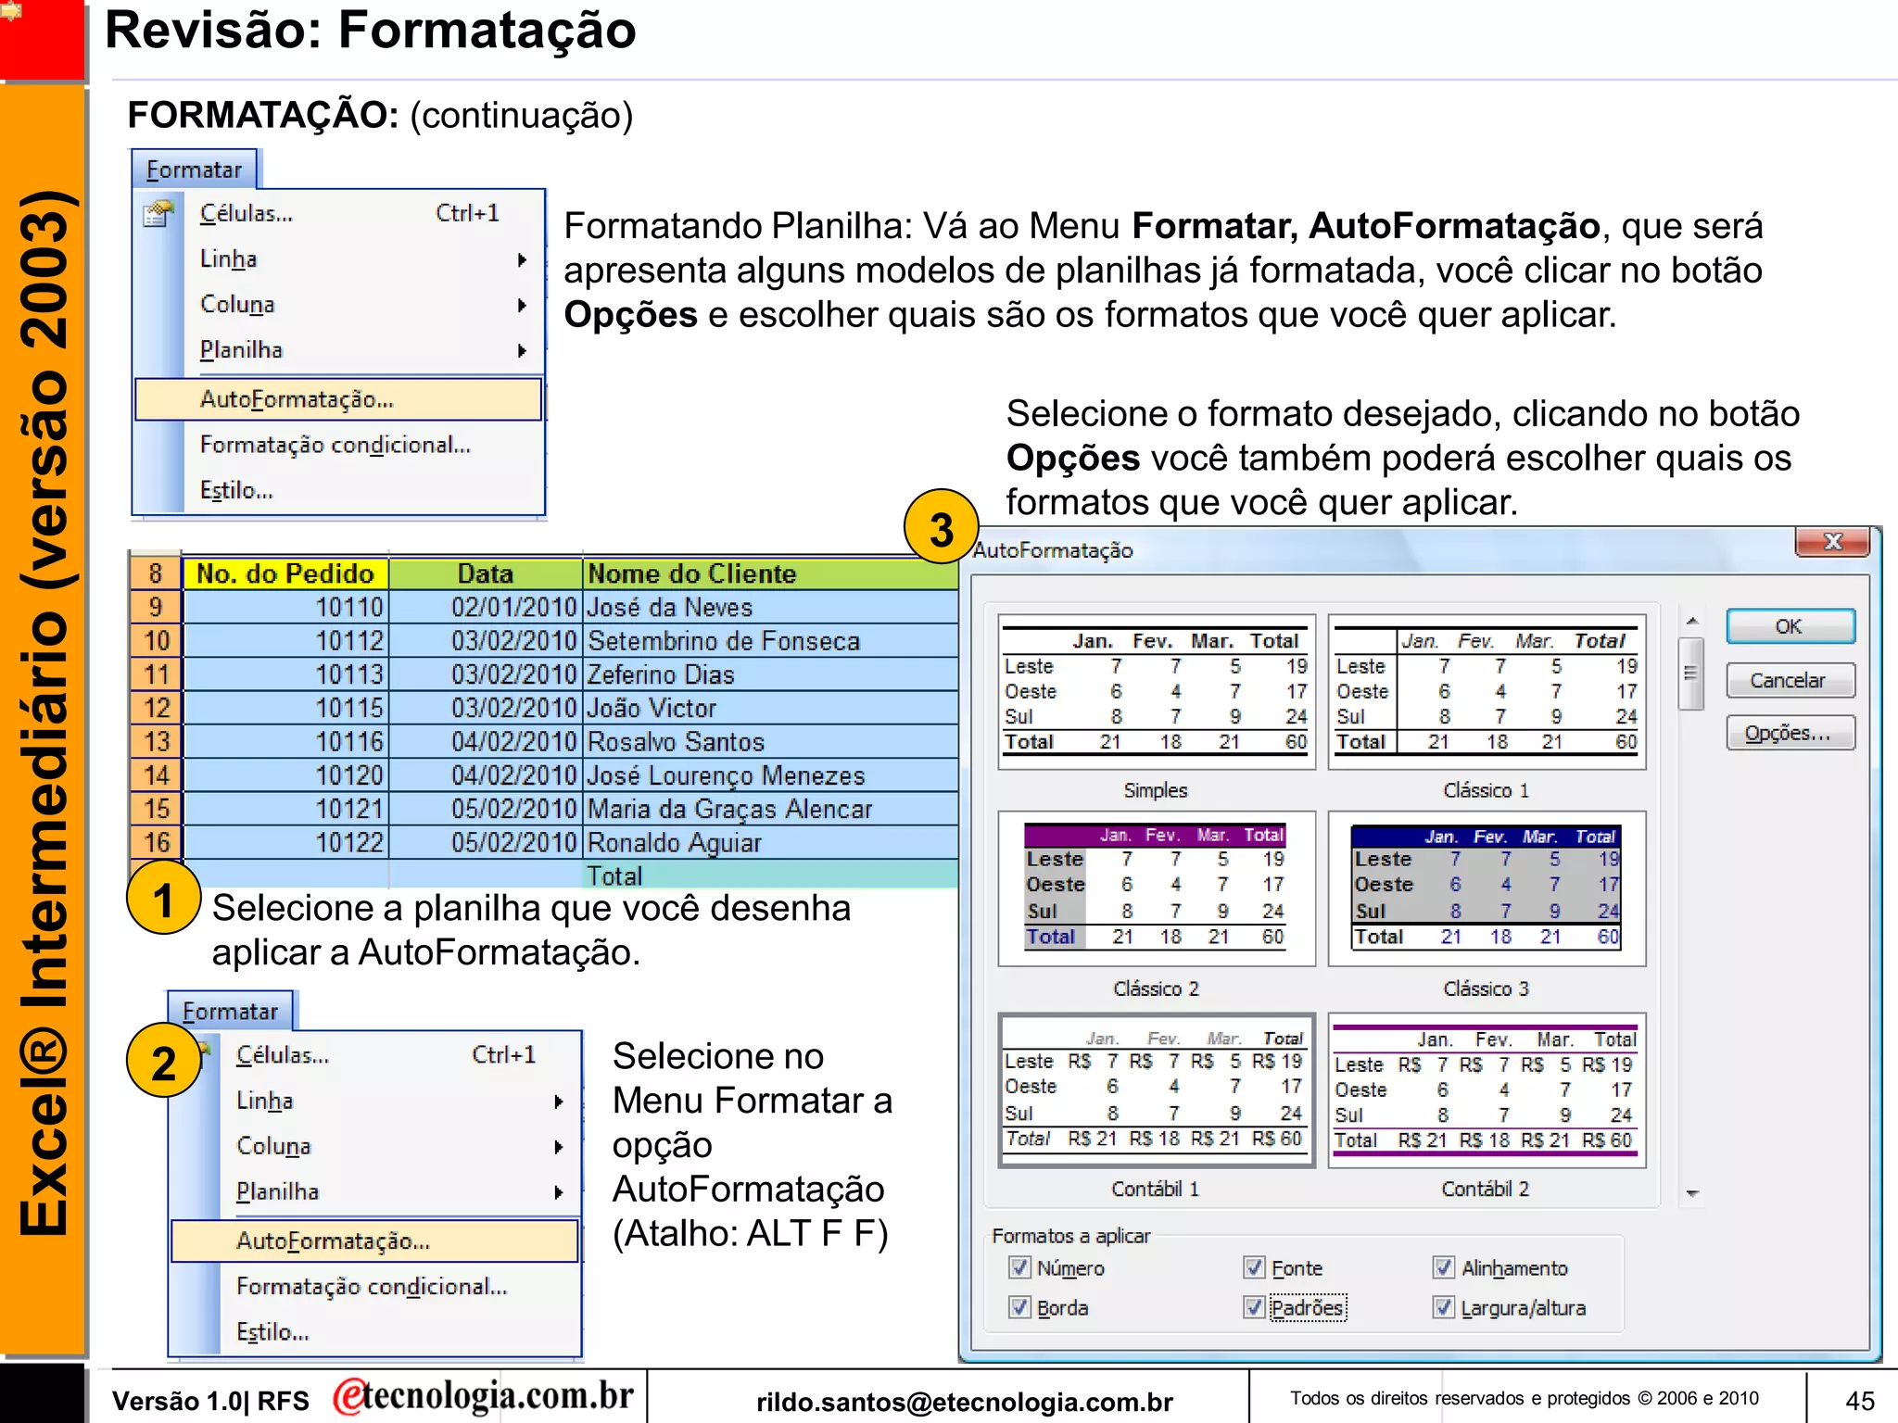Click cell 'Zeferino Dias'

[x=771, y=674]
